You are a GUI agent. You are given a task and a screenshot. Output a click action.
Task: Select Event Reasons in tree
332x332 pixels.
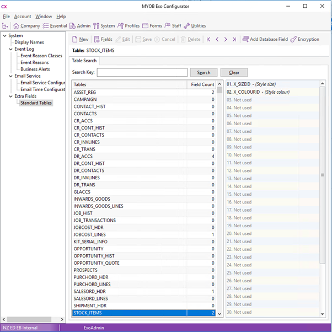point(35,62)
